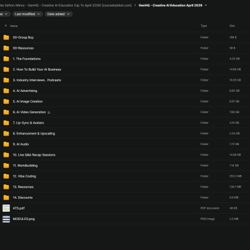Select the MODULES.png file name

coord(24,219)
